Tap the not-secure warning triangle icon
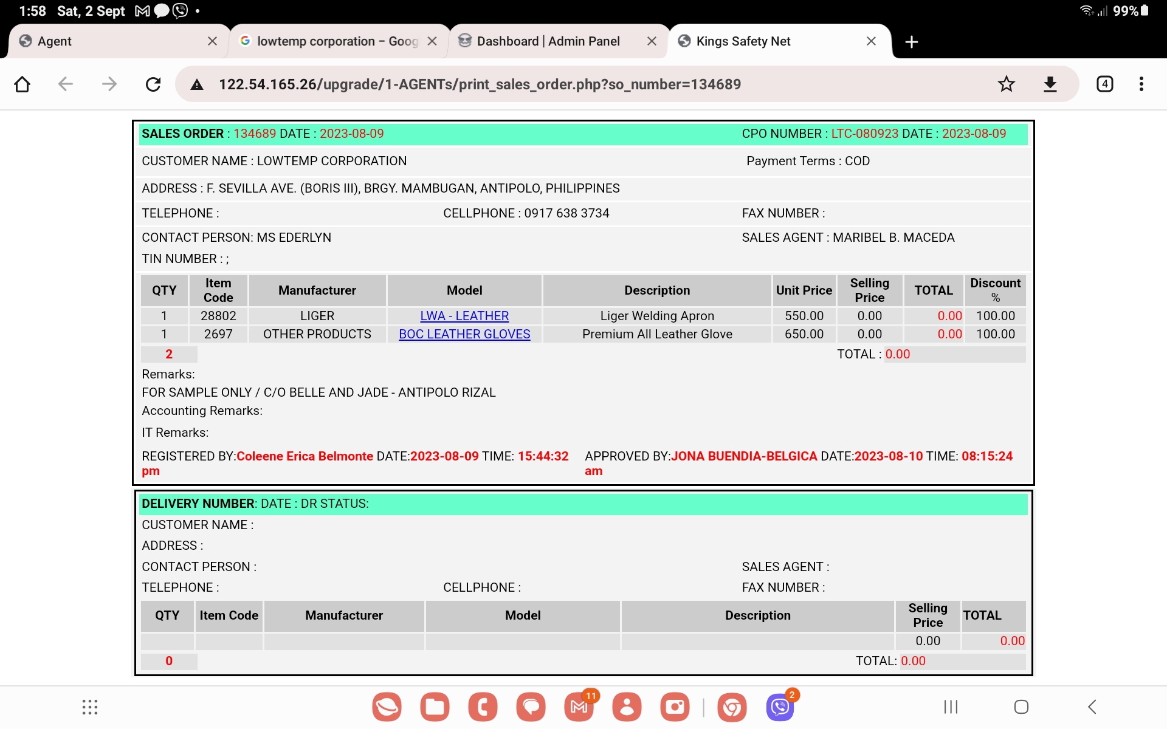 click(x=197, y=84)
